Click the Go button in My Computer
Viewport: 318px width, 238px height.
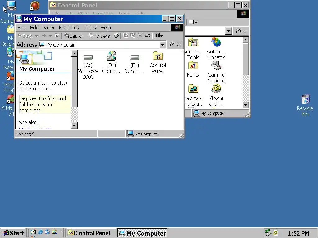tap(175, 45)
